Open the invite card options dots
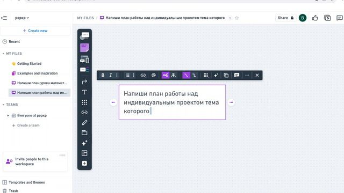 tap(62, 155)
